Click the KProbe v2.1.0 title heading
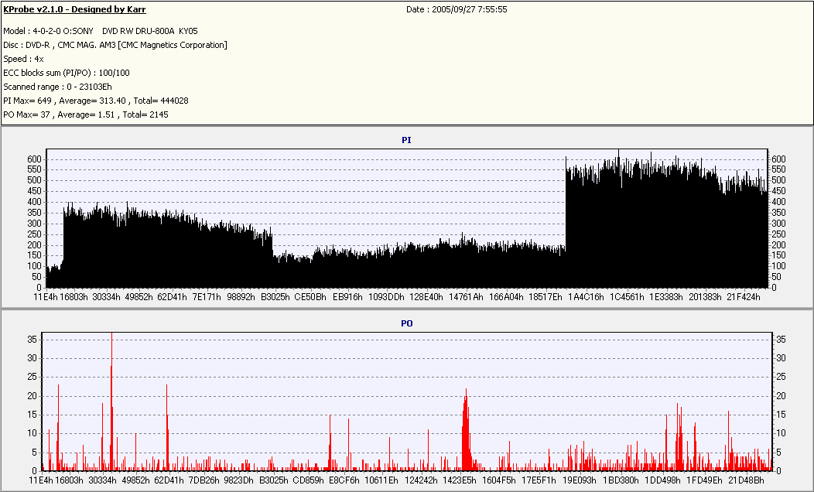 pos(74,9)
